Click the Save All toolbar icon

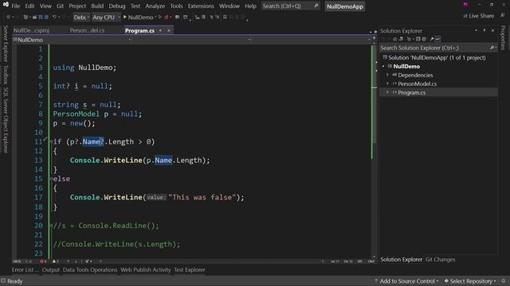[46, 17]
